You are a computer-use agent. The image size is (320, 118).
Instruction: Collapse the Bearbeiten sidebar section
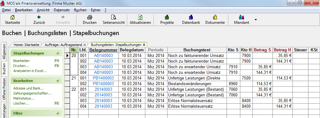58,81
